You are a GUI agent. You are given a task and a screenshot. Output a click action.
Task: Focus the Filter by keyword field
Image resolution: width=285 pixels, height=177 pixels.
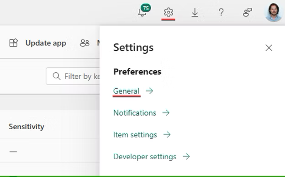73,76
